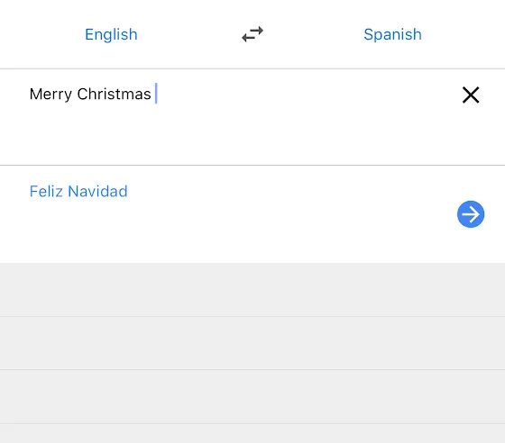
Task: Clear the Merry Christmas text with X
Action: (x=471, y=95)
